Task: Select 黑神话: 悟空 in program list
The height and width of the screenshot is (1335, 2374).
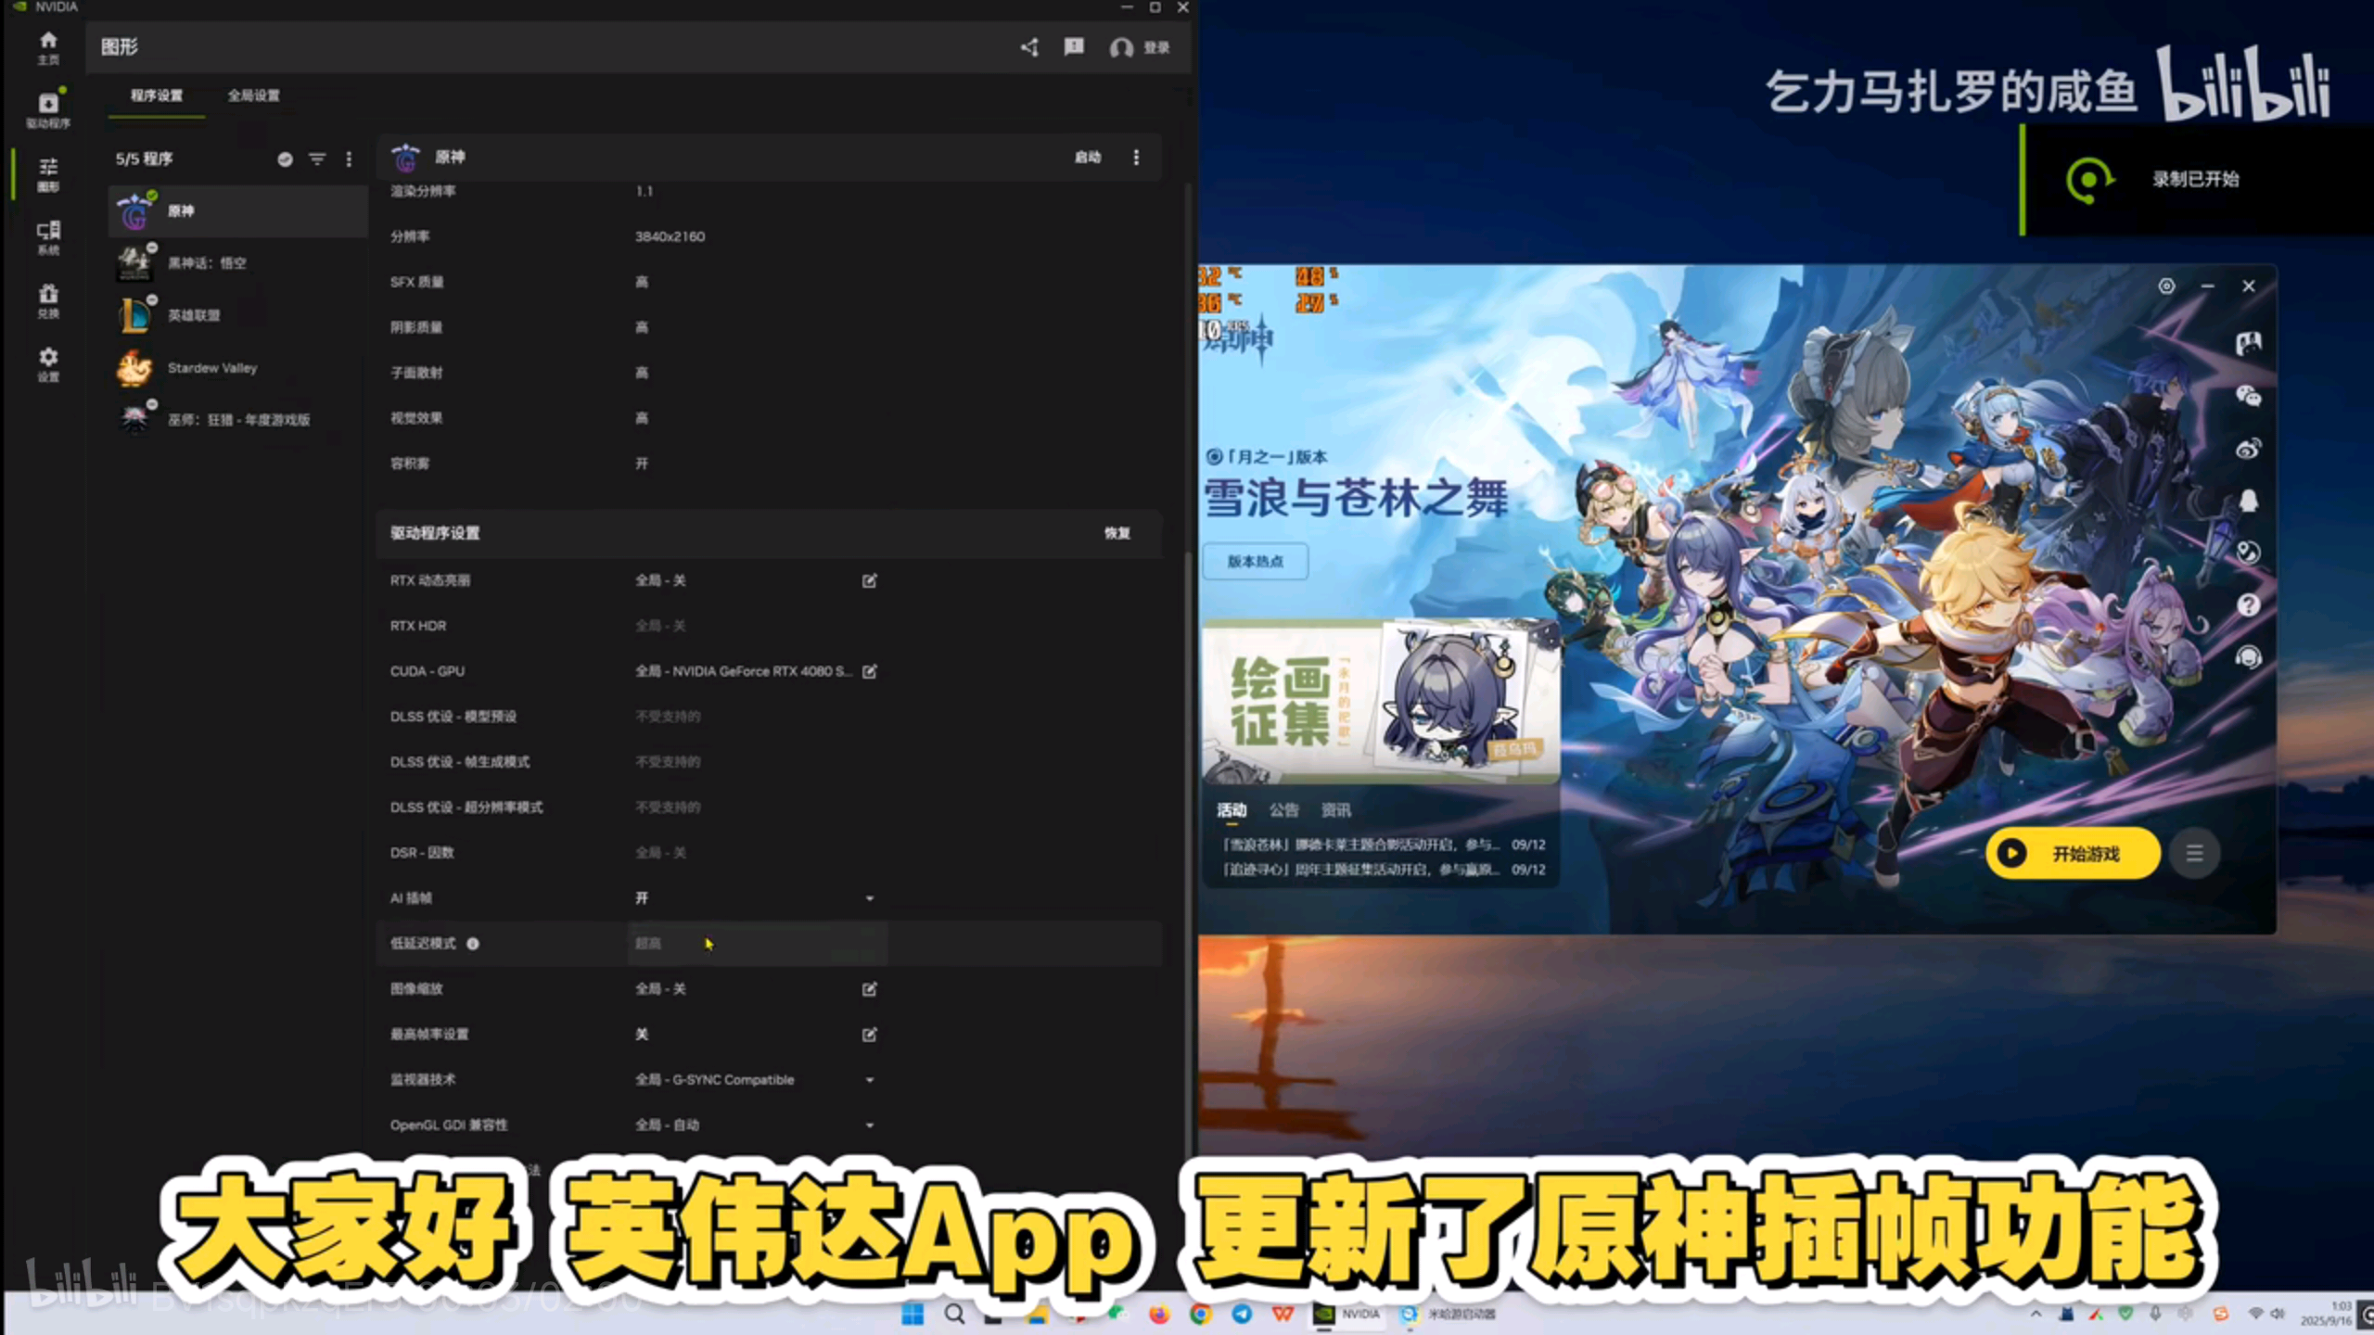Action: tap(207, 263)
